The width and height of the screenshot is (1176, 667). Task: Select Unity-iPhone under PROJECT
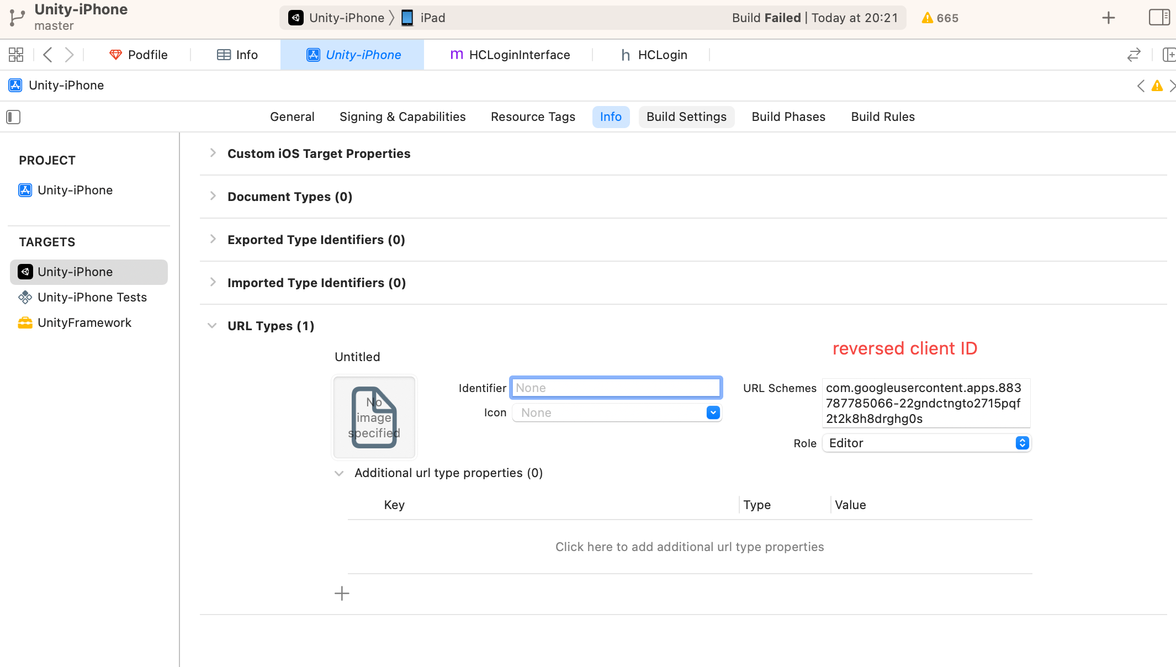coord(66,190)
